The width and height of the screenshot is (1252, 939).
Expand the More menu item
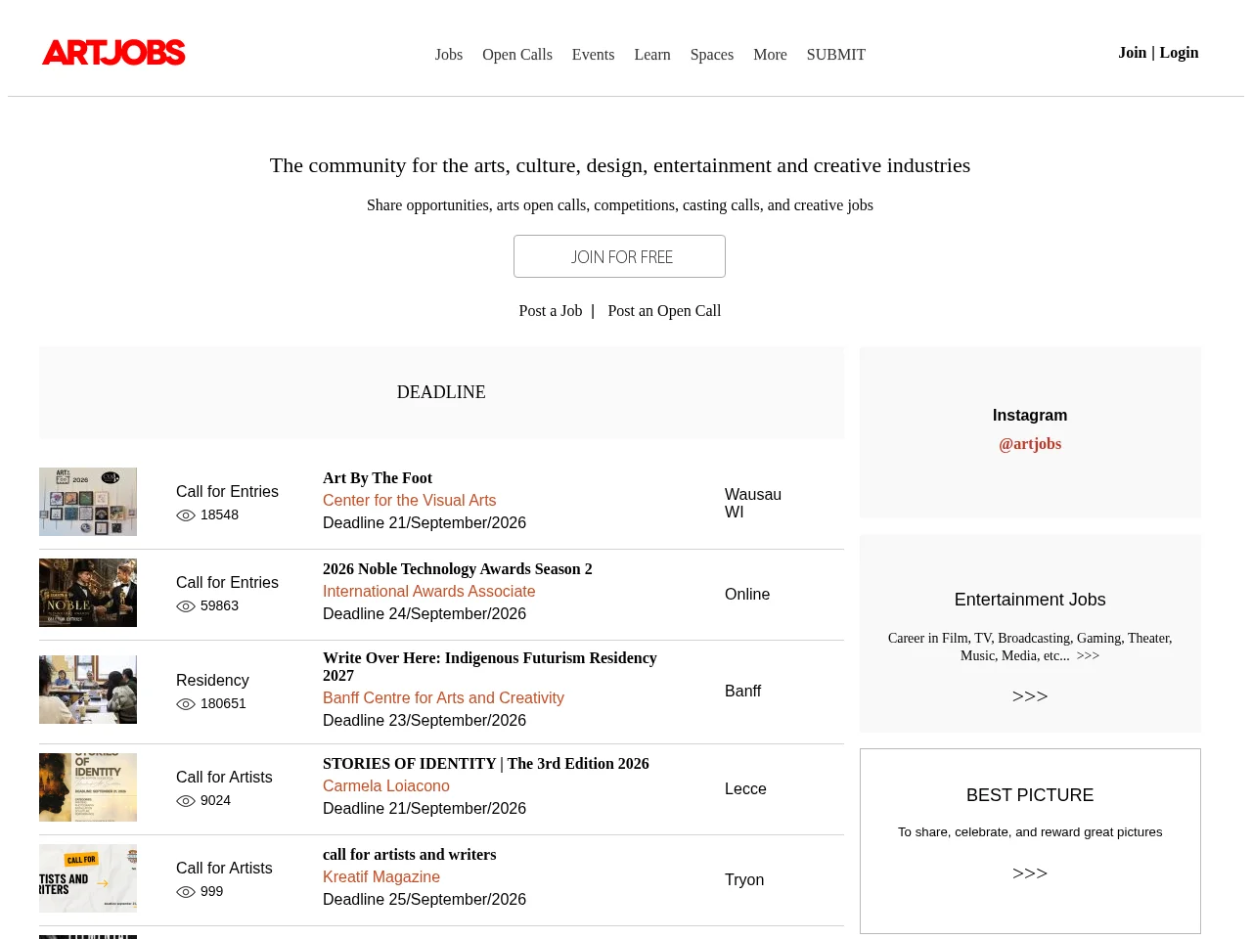tap(770, 55)
